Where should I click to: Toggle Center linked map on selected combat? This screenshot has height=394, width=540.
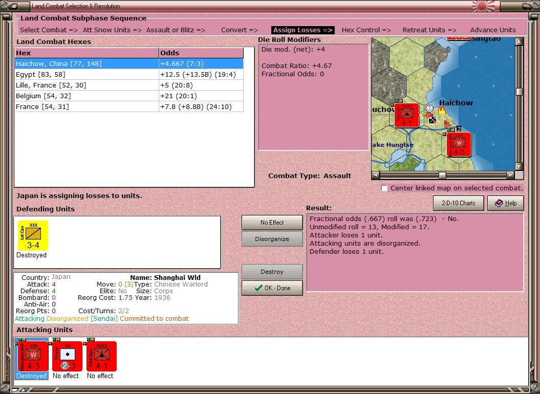384,188
